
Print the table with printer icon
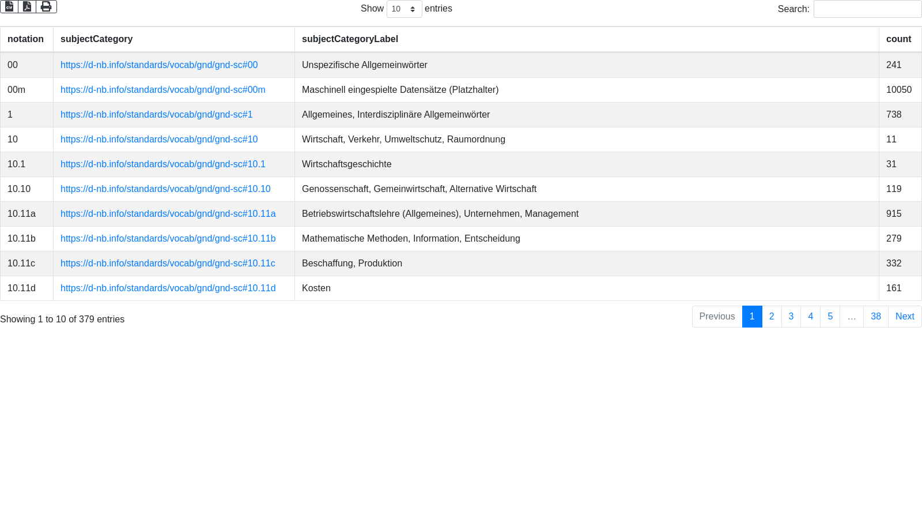[46, 6]
